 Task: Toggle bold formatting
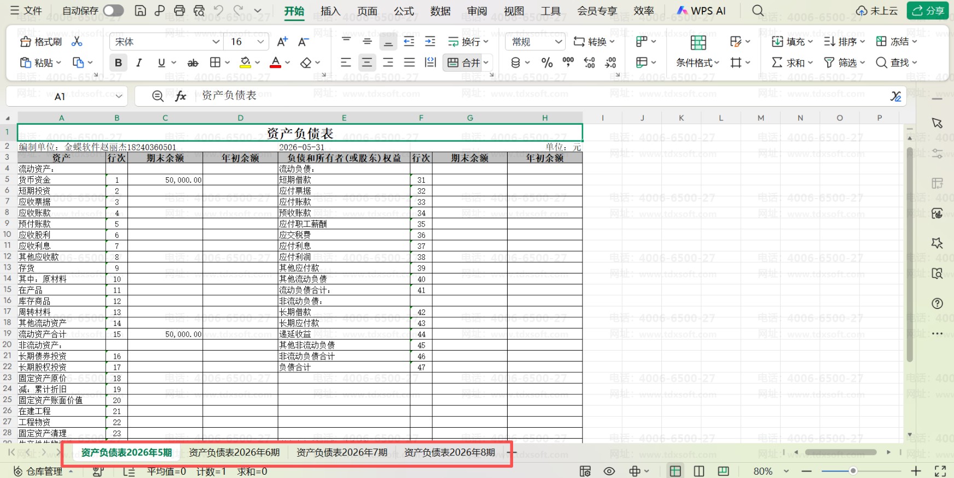pyautogui.click(x=118, y=63)
